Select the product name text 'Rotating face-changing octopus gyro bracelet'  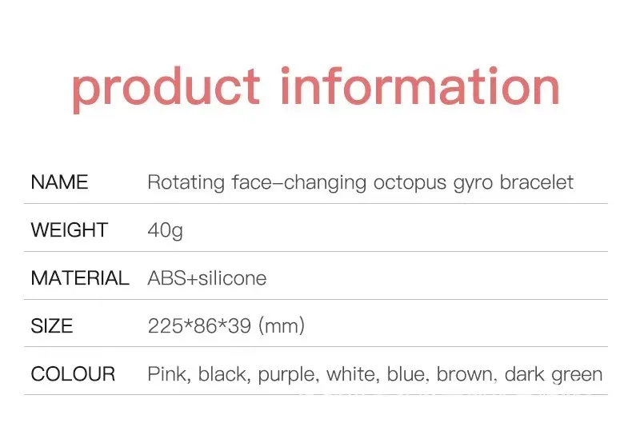(360, 183)
